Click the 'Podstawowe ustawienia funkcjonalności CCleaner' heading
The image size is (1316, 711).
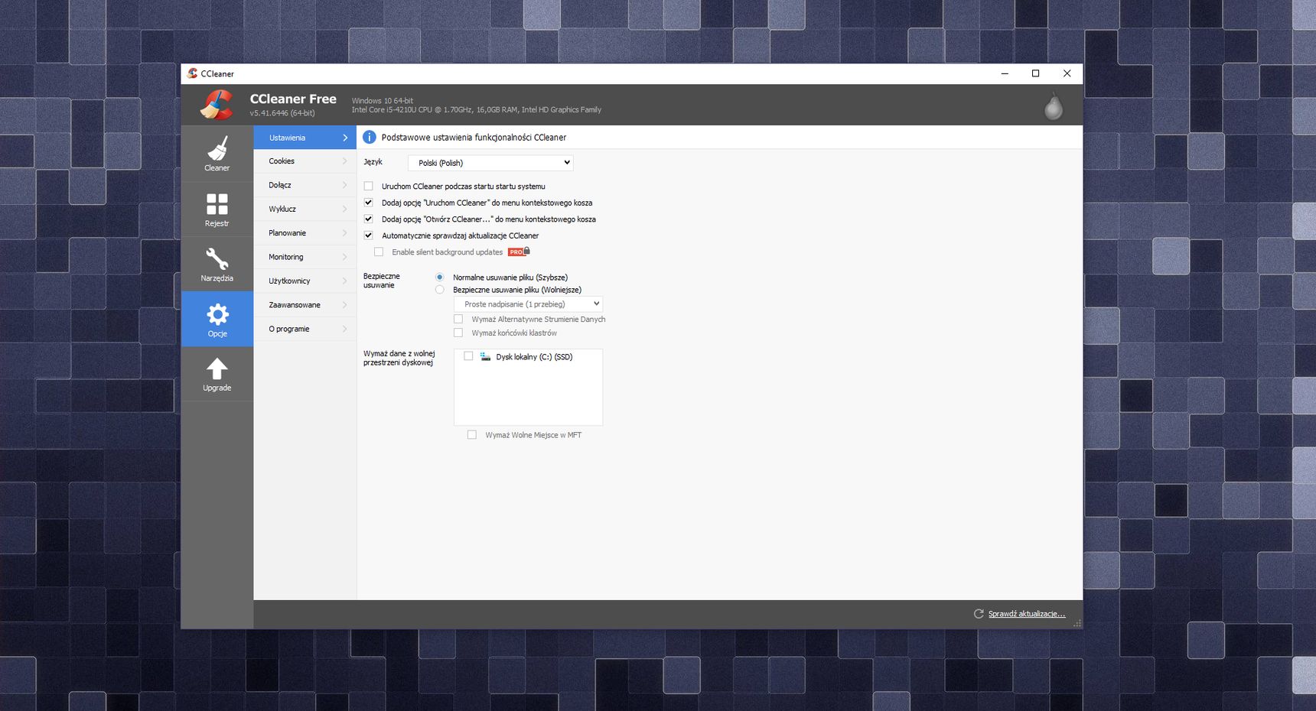click(474, 138)
